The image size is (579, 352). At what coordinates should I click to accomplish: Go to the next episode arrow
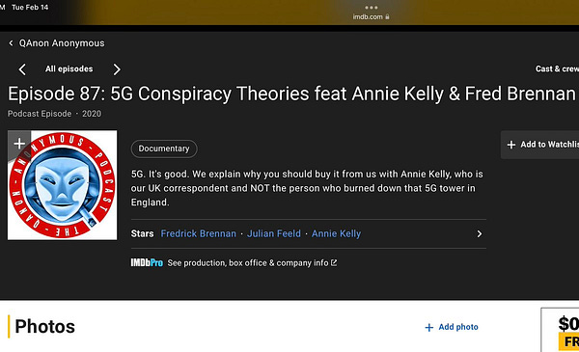[117, 69]
